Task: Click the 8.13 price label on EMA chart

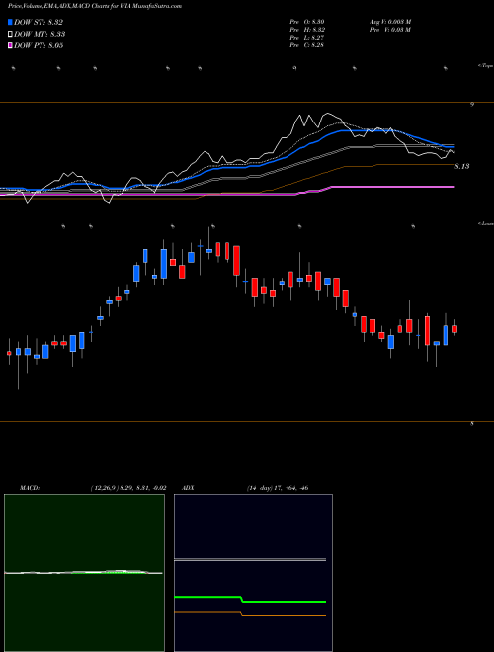Action: pyautogui.click(x=462, y=166)
